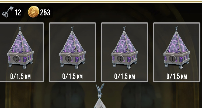Tap the keyhole on the second portmanteau
This screenshot has width=202, height=108.
click(x=68, y=59)
